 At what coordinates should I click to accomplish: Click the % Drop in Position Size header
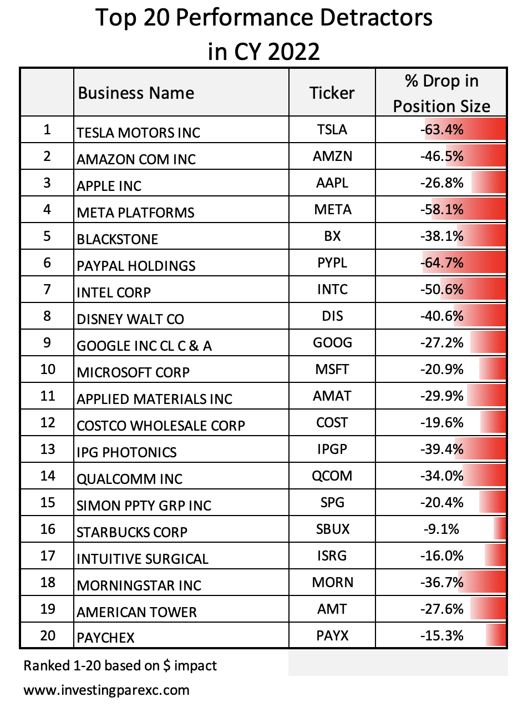click(441, 92)
